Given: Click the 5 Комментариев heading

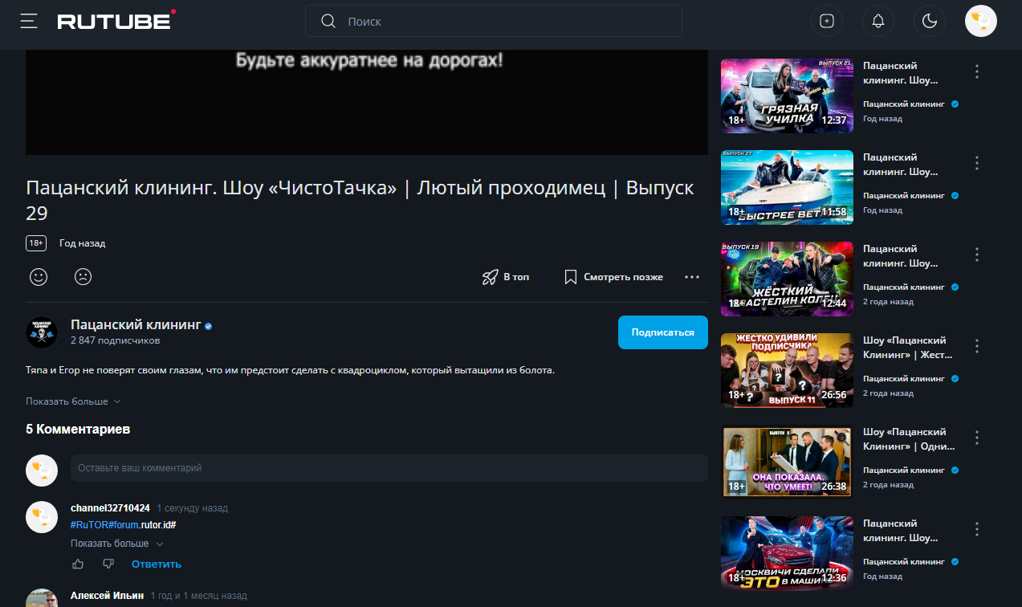Looking at the screenshot, I should pyautogui.click(x=78, y=430).
